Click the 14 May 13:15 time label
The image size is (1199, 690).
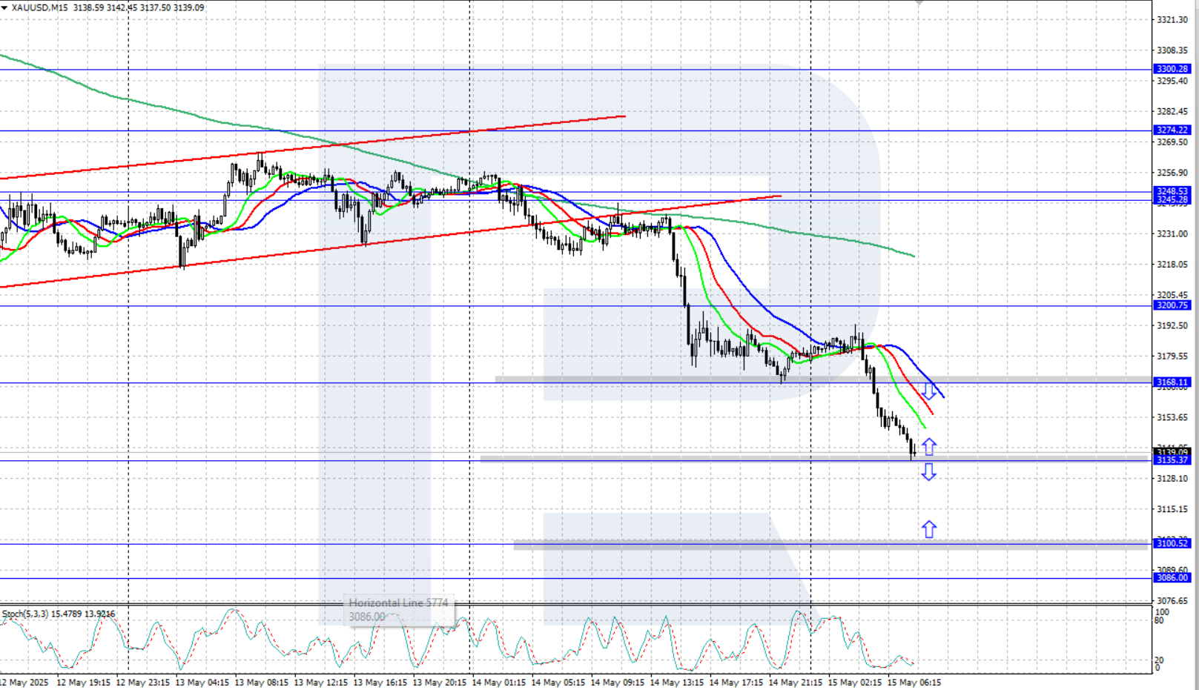click(x=677, y=682)
